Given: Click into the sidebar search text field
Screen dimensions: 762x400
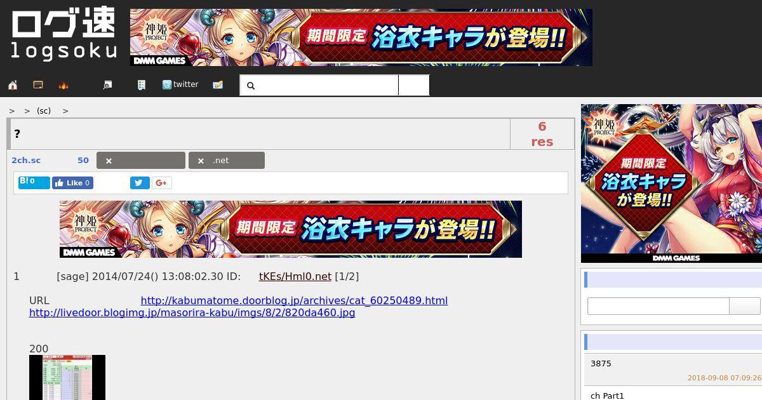Looking at the screenshot, I should click(x=658, y=306).
